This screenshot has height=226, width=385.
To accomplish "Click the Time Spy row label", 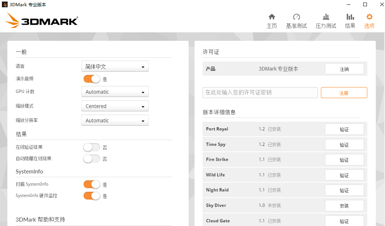I will point(216,144).
